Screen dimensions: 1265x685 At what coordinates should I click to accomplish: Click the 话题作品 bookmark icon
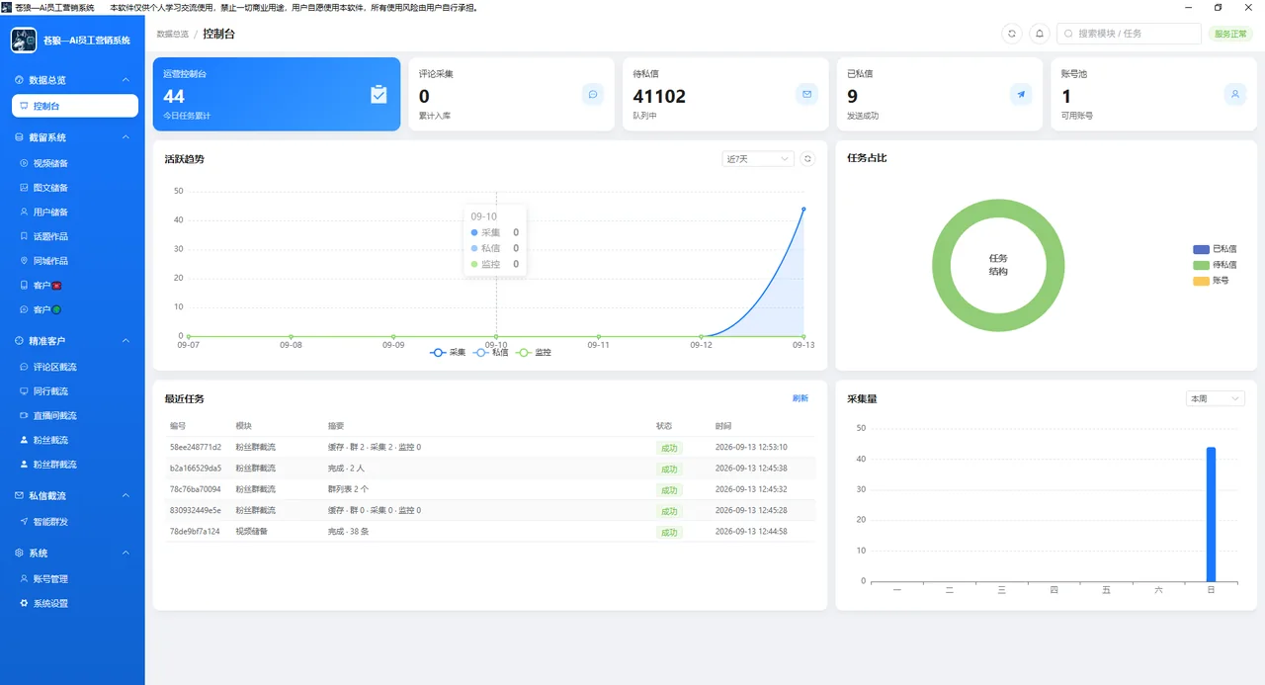pos(25,236)
